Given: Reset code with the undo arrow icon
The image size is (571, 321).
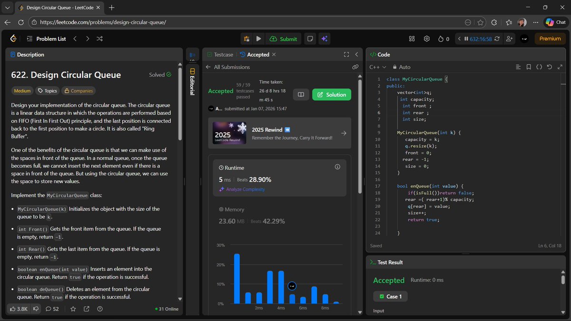Looking at the screenshot, I should pyautogui.click(x=549, y=67).
